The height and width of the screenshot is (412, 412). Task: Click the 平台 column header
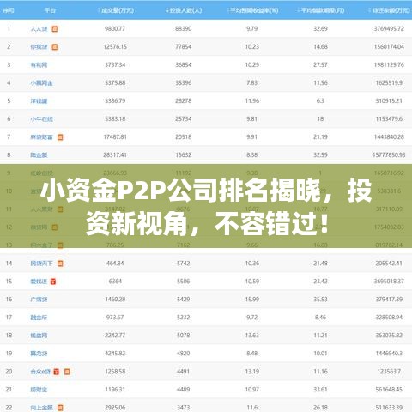click(50, 10)
